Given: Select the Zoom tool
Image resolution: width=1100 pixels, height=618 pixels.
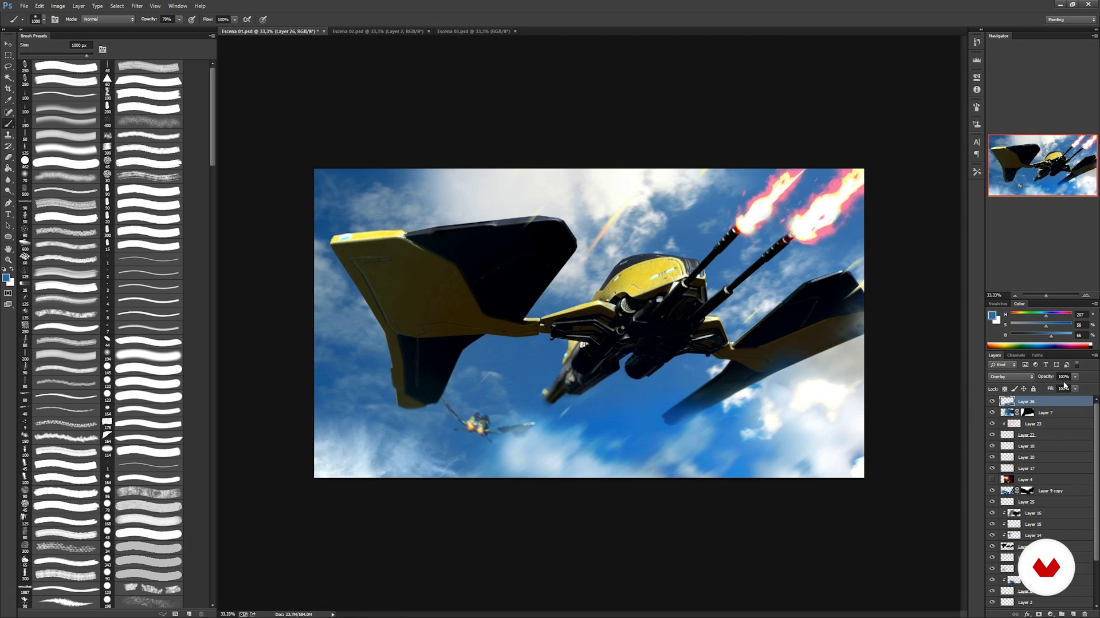Looking at the screenshot, I should [x=8, y=260].
